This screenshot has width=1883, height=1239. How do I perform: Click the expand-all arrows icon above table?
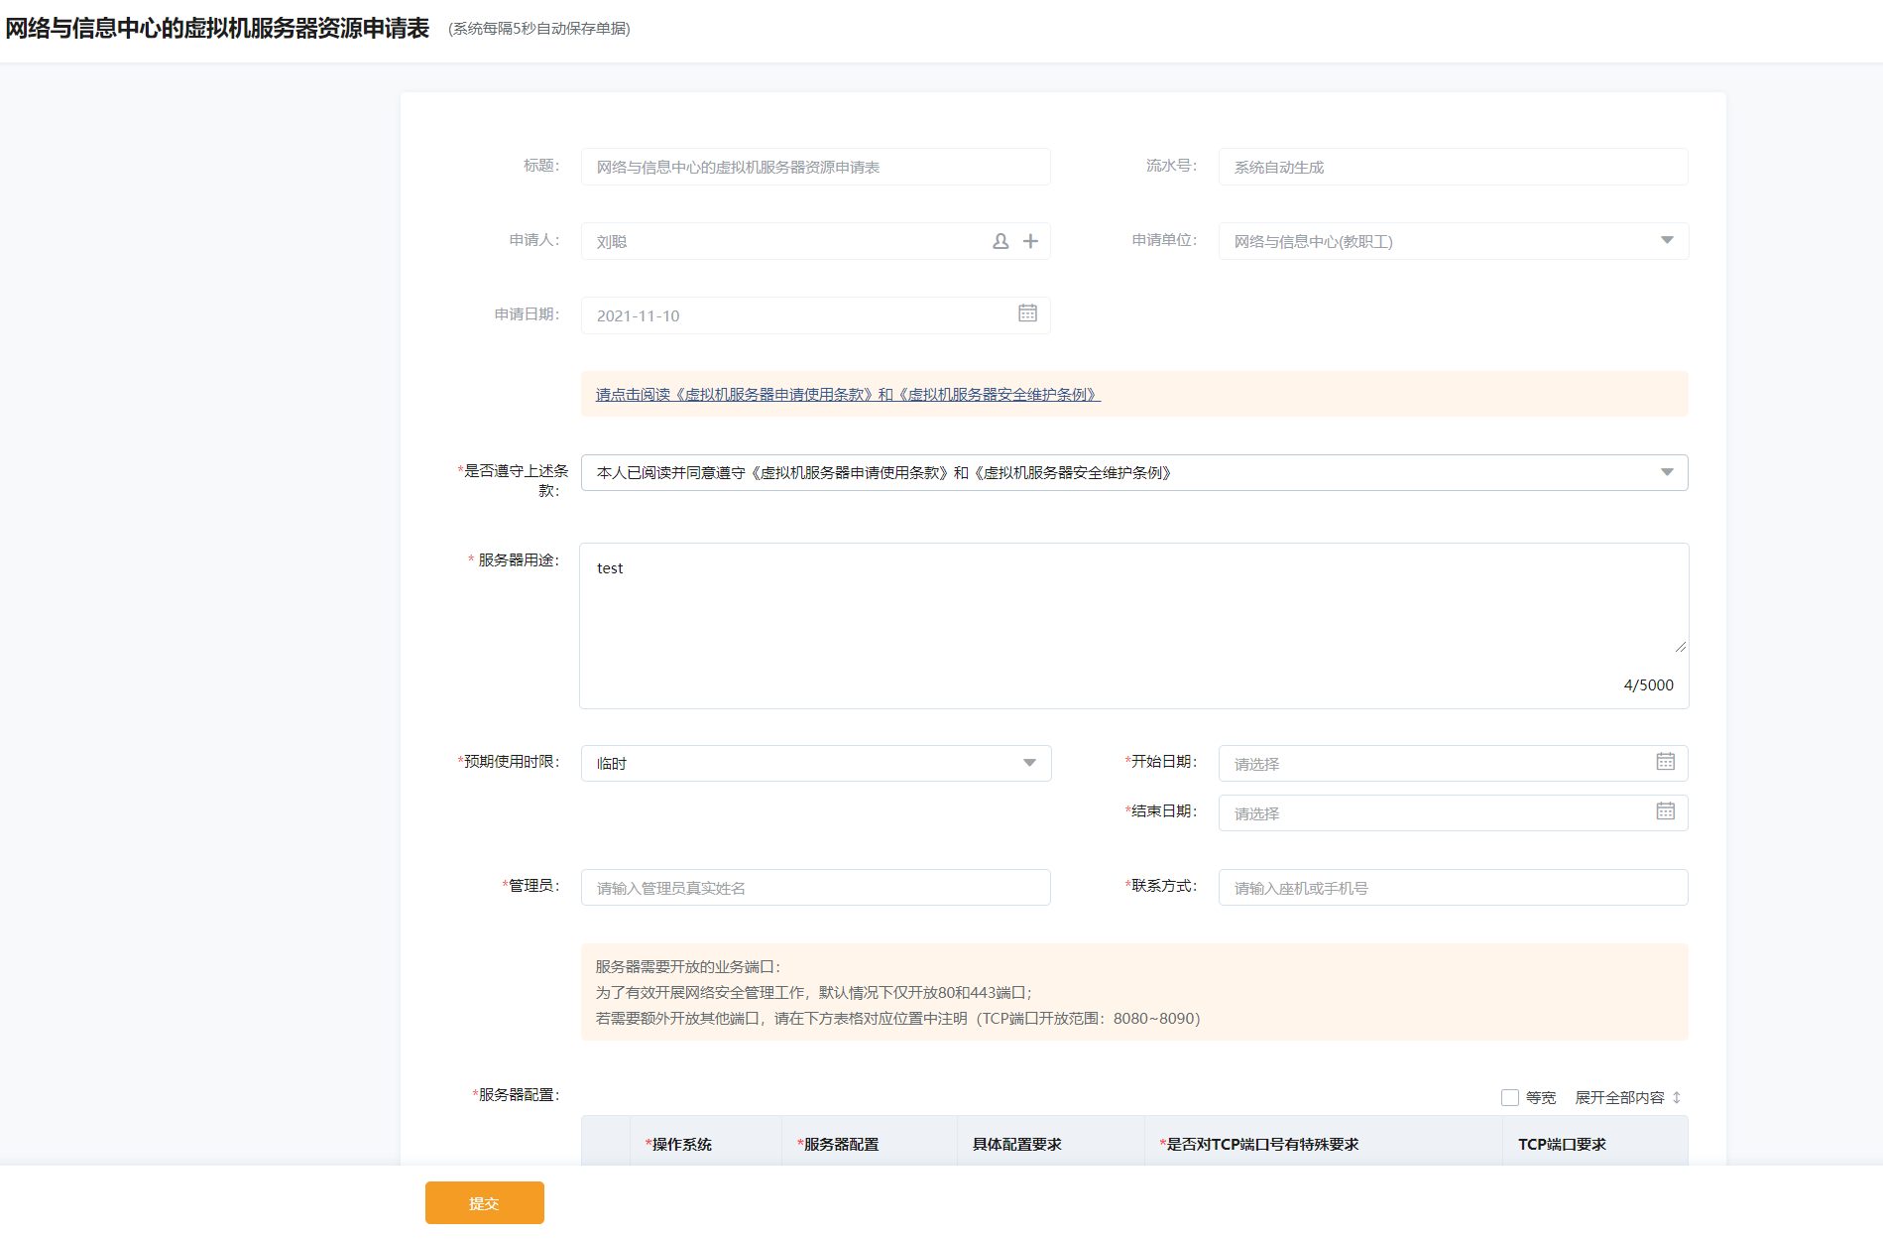coord(1677,1097)
